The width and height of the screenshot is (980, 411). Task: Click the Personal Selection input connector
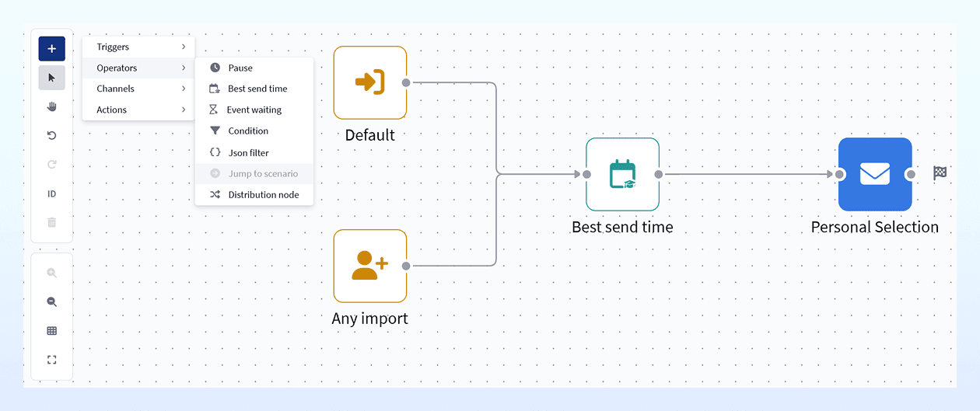point(839,174)
